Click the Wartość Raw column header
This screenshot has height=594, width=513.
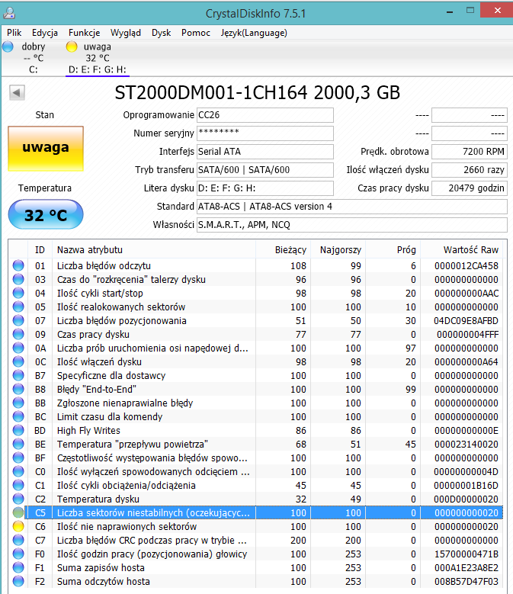[x=463, y=249]
